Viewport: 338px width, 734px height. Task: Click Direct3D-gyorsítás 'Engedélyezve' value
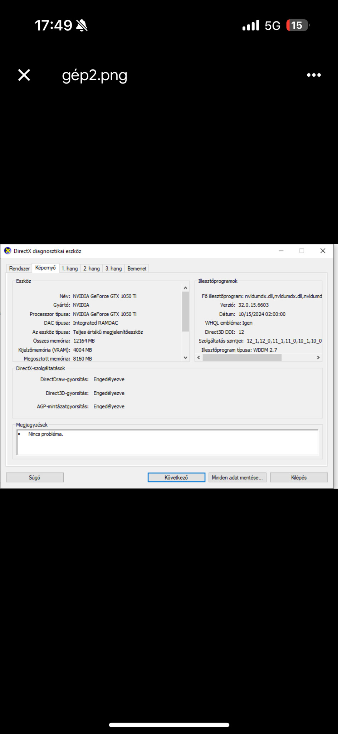[x=109, y=393]
